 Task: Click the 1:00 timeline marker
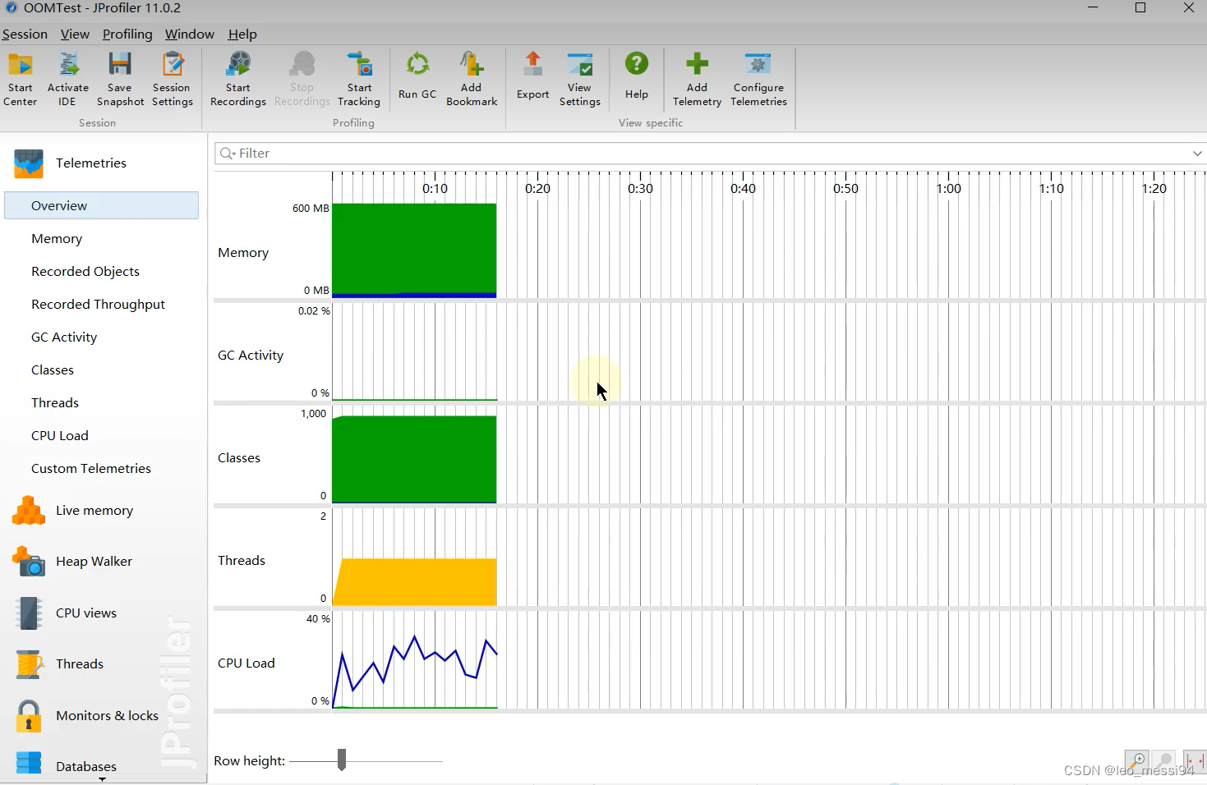[x=948, y=189]
